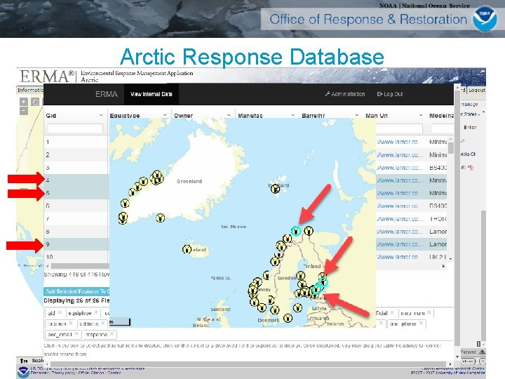Viewport: 505px width, 379px height.
Task: Select the Information tab in background window
Action: tap(30, 90)
